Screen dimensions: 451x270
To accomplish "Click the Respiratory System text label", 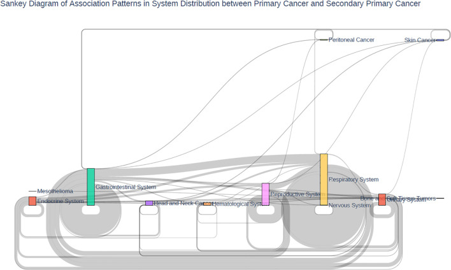I will (x=354, y=180).
